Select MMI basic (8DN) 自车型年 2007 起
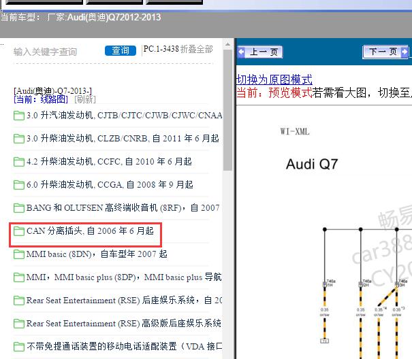Image resolution: width=412 pixels, height=359 pixels. coord(97,254)
